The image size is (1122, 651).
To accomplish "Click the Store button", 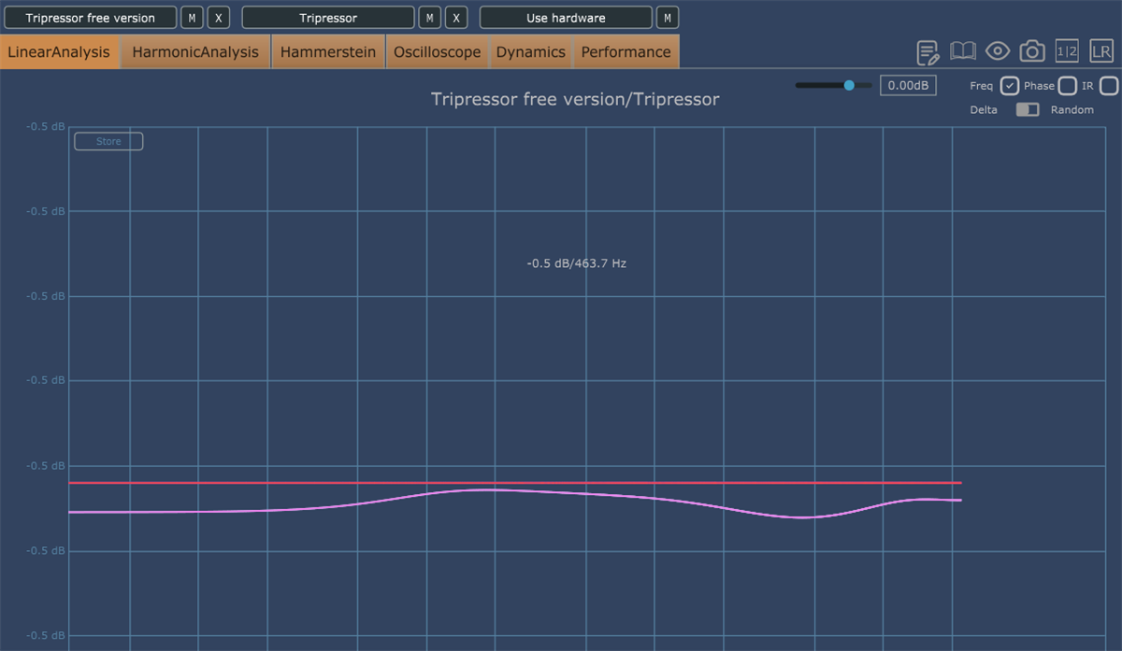I will pyautogui.click(x=108, y=142).
